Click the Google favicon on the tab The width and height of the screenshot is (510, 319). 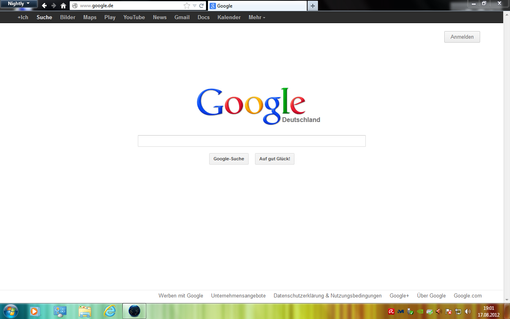point(213,6)
